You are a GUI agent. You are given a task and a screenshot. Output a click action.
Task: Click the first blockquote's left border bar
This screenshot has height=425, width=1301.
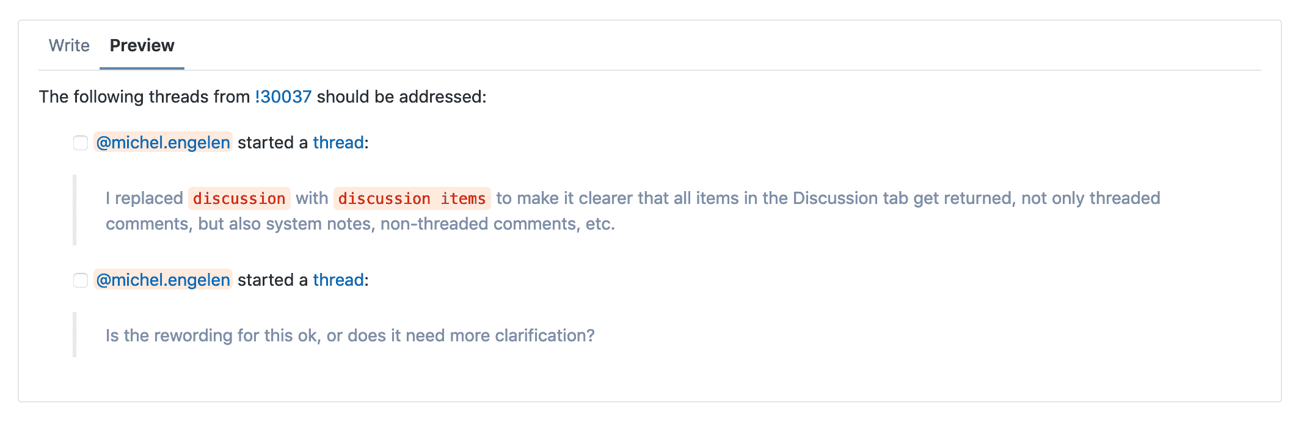[x=74, y=211]
